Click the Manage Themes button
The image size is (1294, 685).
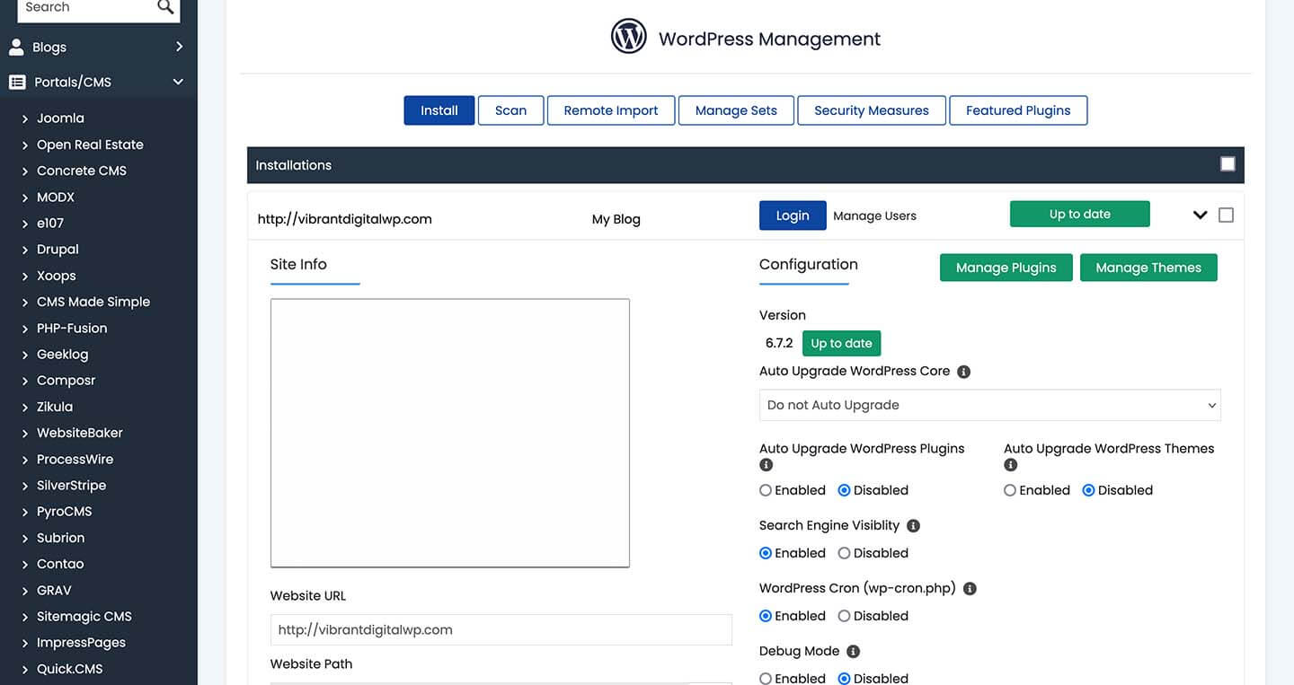coord(1148,268)
